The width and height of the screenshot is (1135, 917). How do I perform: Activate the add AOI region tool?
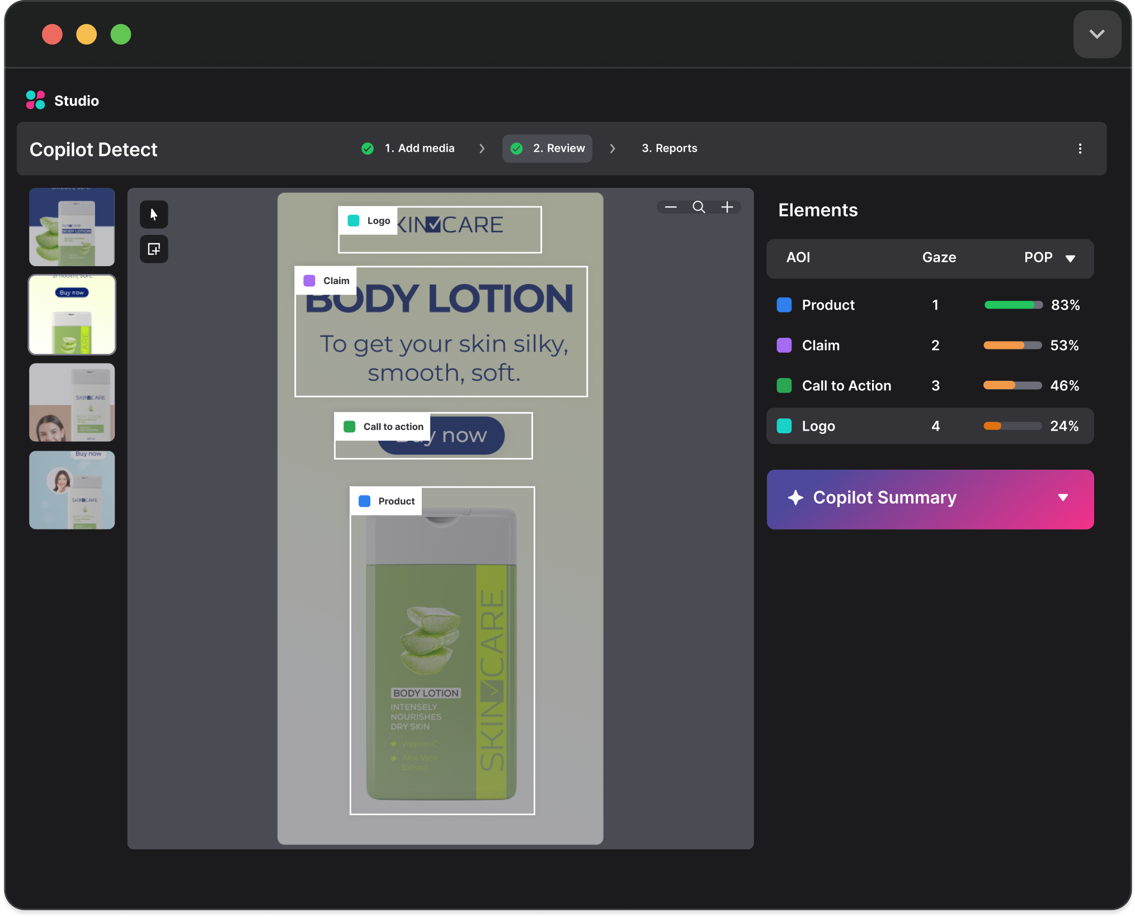pos(153,249)
